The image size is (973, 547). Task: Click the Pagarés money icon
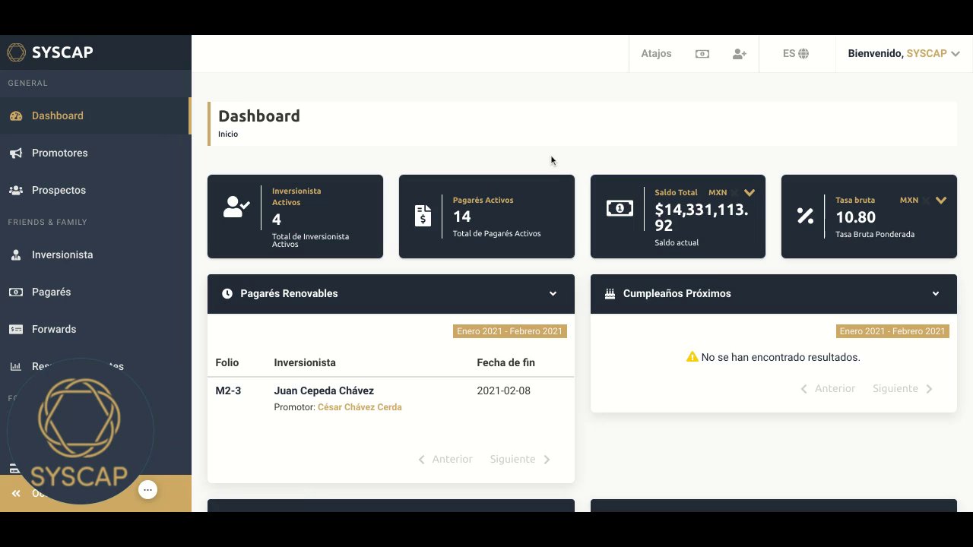pyautogui.click(x=16, y=292)
